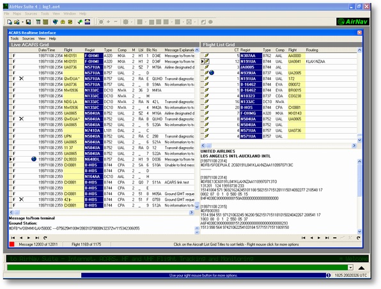Sort Live ACARS Grid by Comp header
The width and height of the screenshot is (381, 289).
[122, 50]
